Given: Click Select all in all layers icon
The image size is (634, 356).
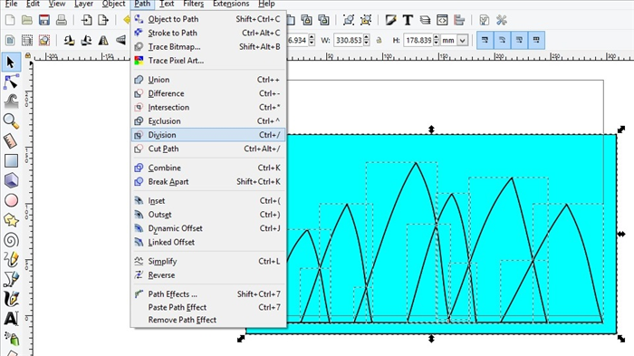Looking at the screenshot, I should [x=27, y=40].
